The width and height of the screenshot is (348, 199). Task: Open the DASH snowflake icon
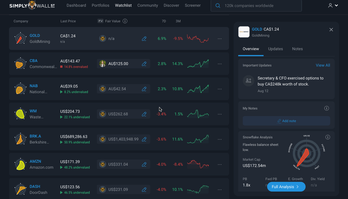point(20,190)
